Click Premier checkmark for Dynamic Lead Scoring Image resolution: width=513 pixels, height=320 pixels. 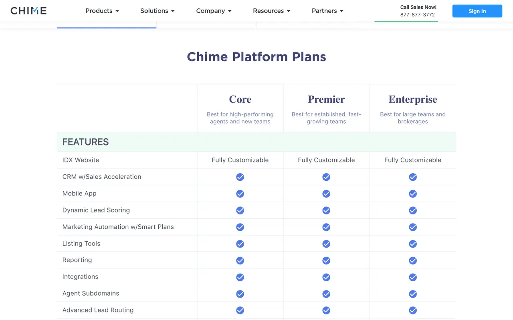[x=326, y=210]
